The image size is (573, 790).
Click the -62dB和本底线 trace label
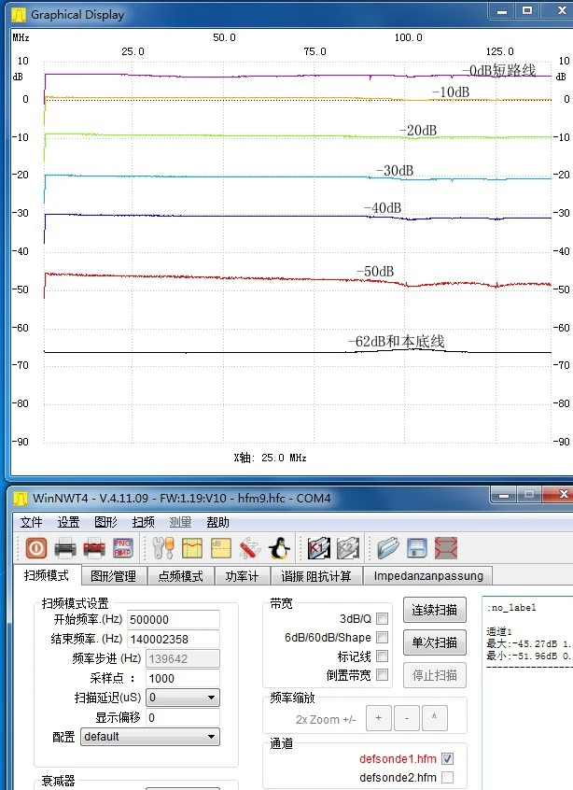(x=397, y=342)
